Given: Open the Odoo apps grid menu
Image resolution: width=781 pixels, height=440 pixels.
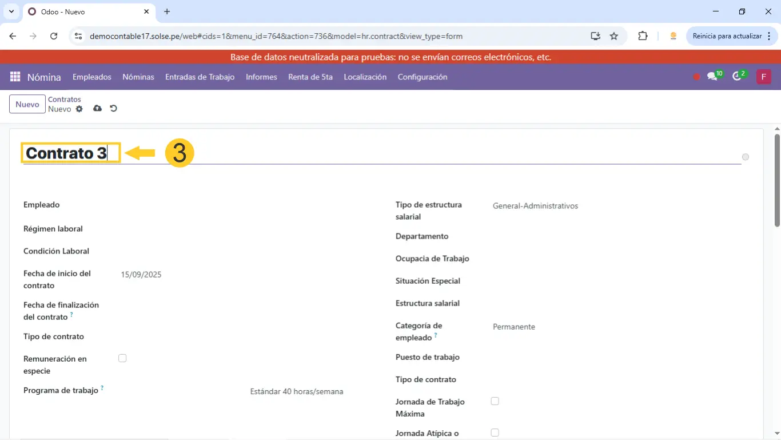Looking at the screenshot, I should tap(15, 77).
